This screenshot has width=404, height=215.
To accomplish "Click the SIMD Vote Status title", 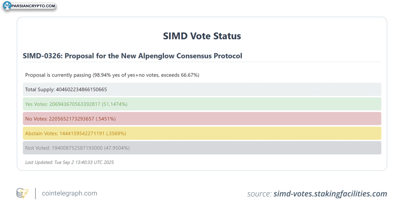I will 202,36.
